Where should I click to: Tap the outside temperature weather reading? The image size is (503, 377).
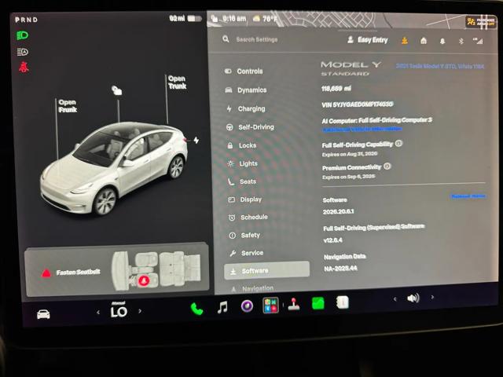click(265, 19)
